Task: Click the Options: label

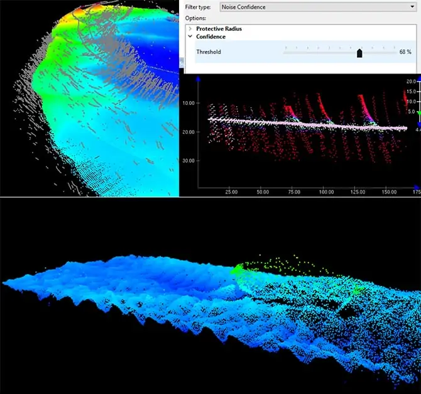Action: (x=195, y=18)
